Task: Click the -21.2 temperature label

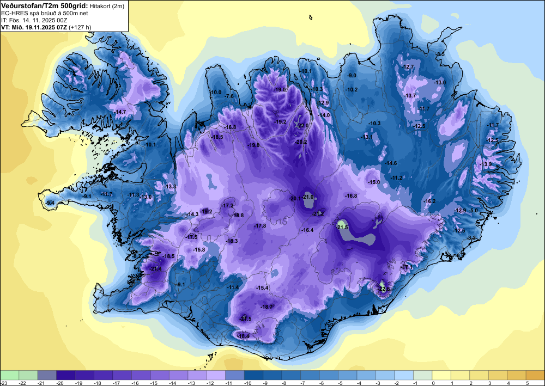Action: [318, 214]
